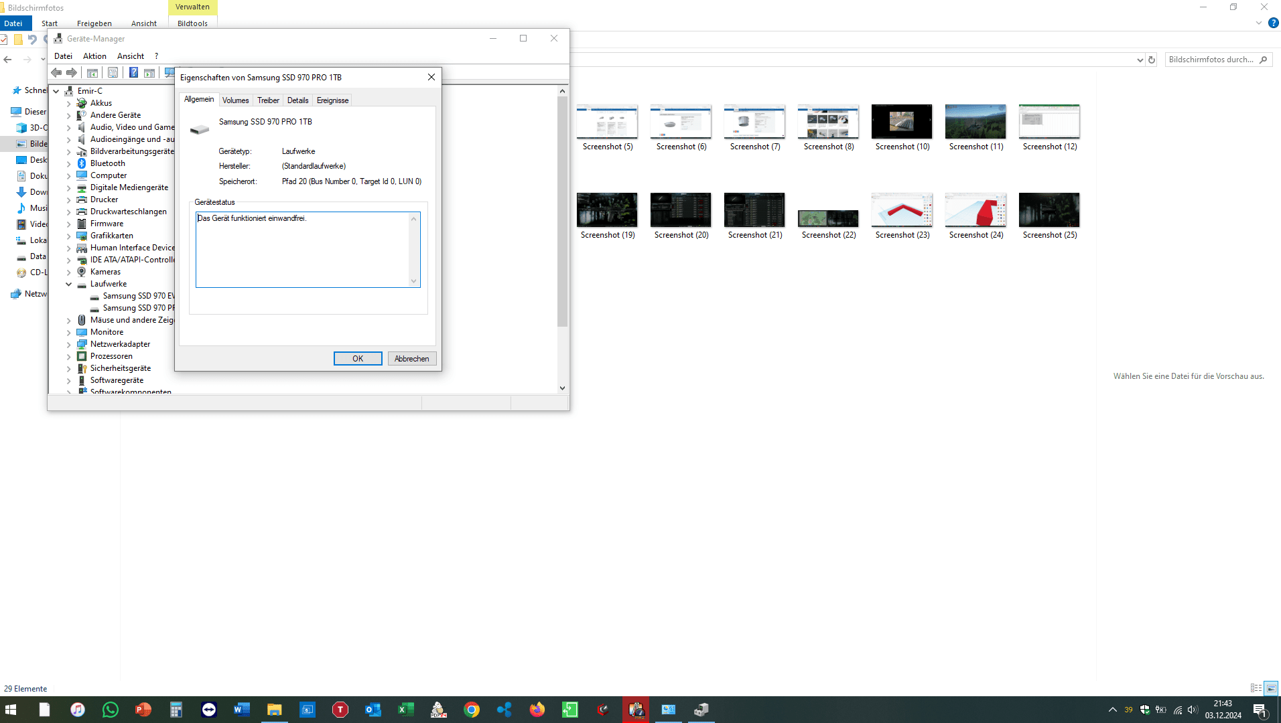Click the properties sheet icon in Geräte-Manager toolbar
This screenshot has height=723, width=1281.
pyautogui.click(x=113, y=73)
